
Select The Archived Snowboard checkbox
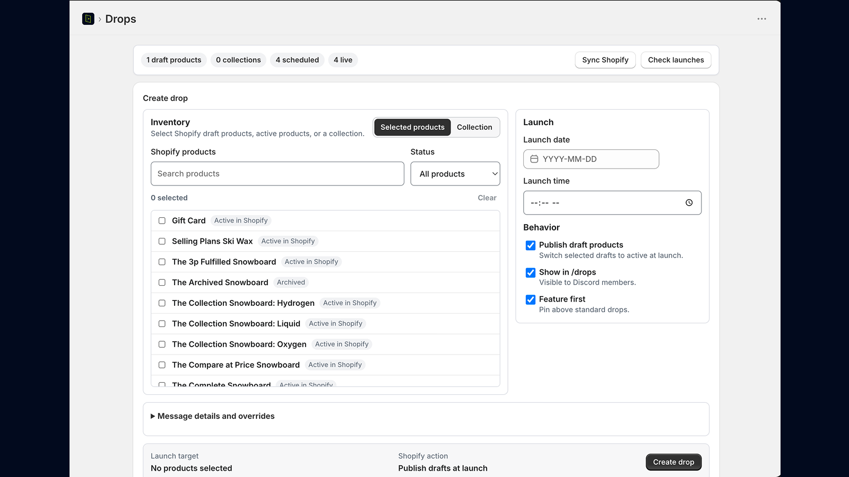162,282
